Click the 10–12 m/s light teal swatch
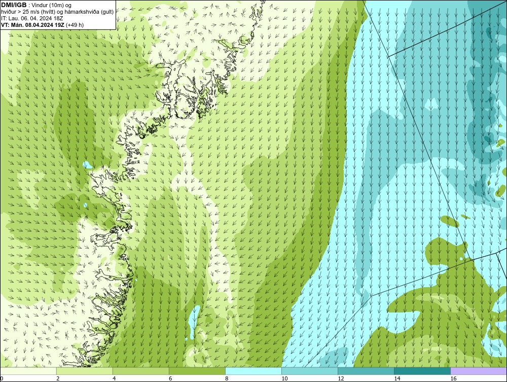Image resolution: width=507 pixels, height=382 pixels. (x=310, y=371)
